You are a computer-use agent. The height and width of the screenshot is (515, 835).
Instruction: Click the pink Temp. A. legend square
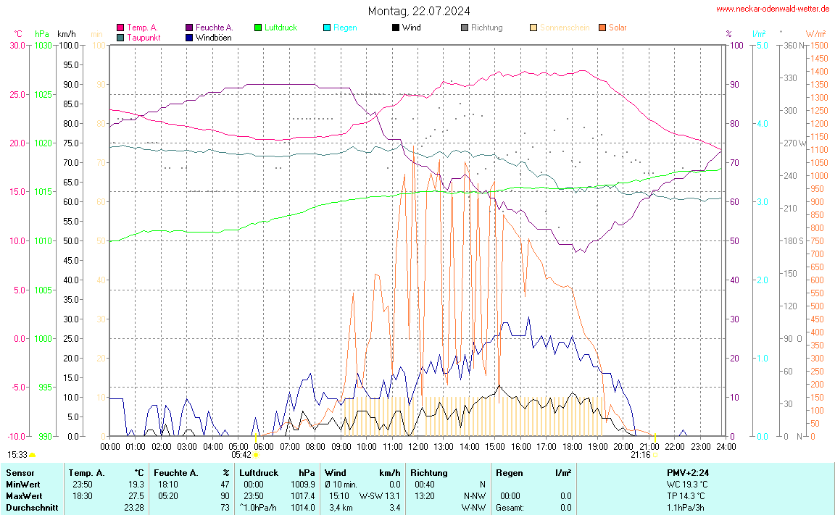(x=120, y=28)
